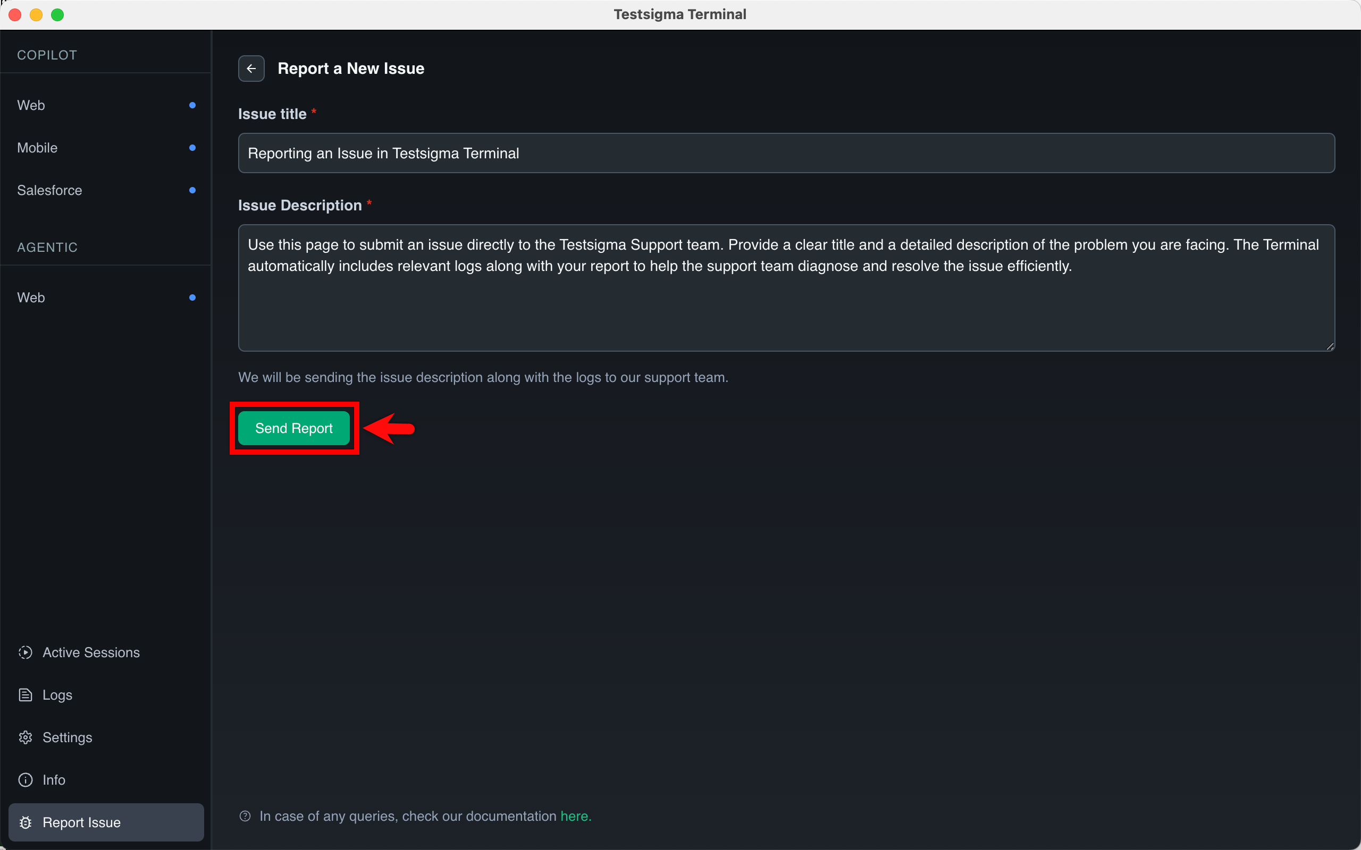
Task: Click the question mark help icon
Action: tap(245, 817)
